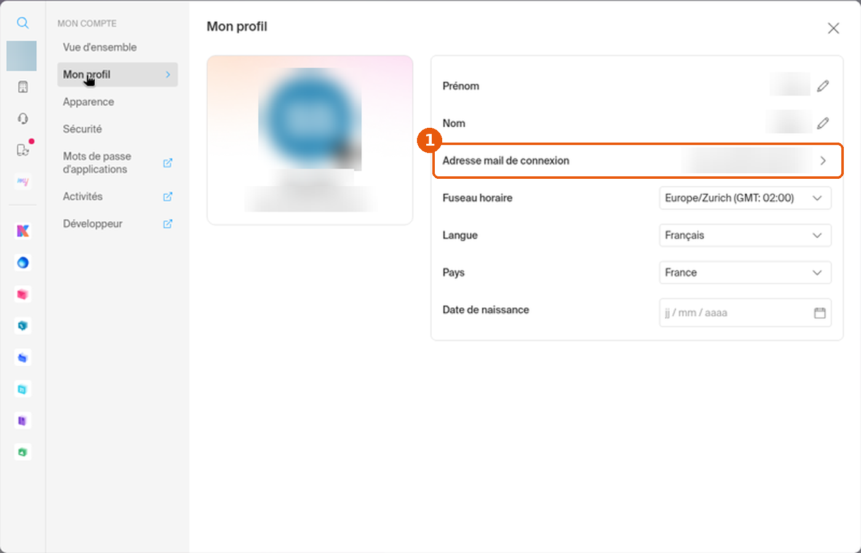861x553 pixels.
Task: Edit the Prénom field with pencil icon
Action: pos(823,86)
